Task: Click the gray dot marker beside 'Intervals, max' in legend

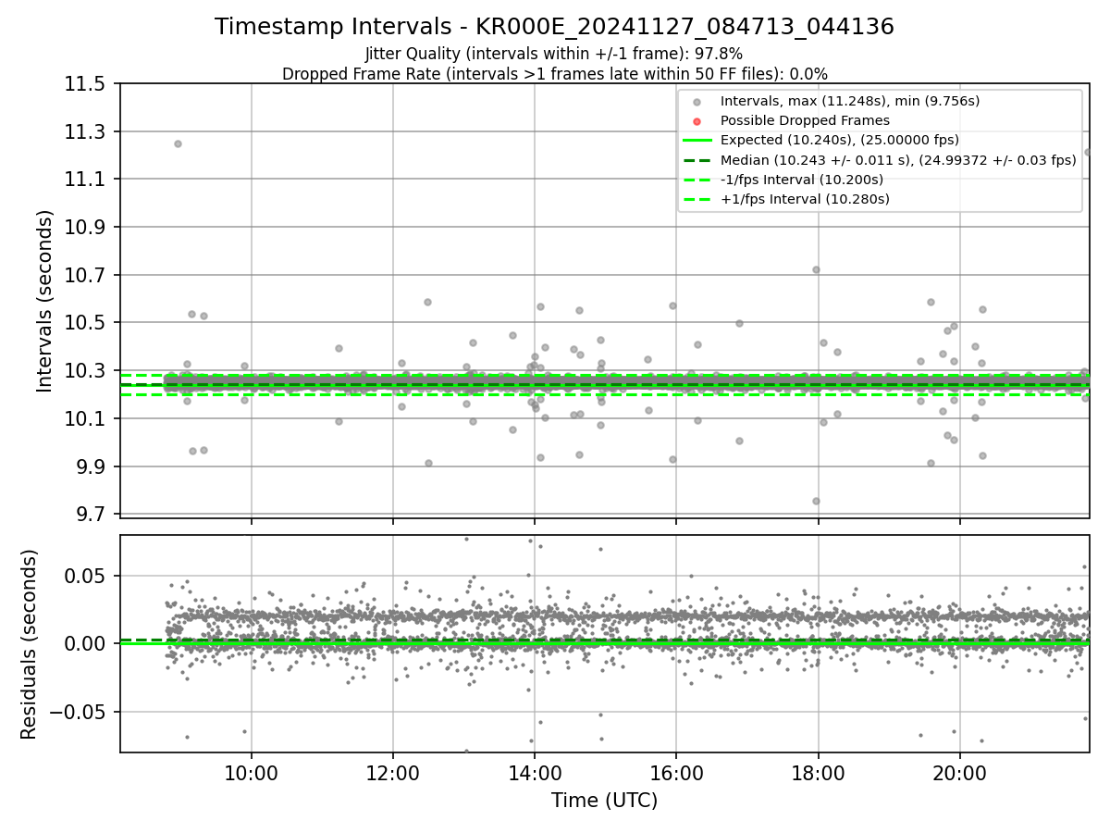Action: [697, 101]
